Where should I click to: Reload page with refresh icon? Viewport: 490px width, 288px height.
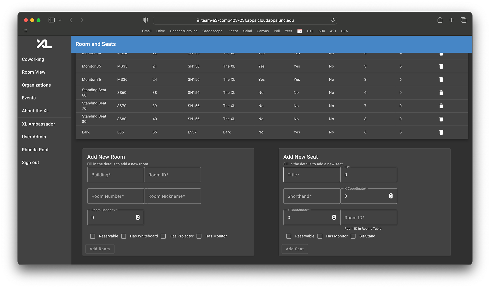333,20
